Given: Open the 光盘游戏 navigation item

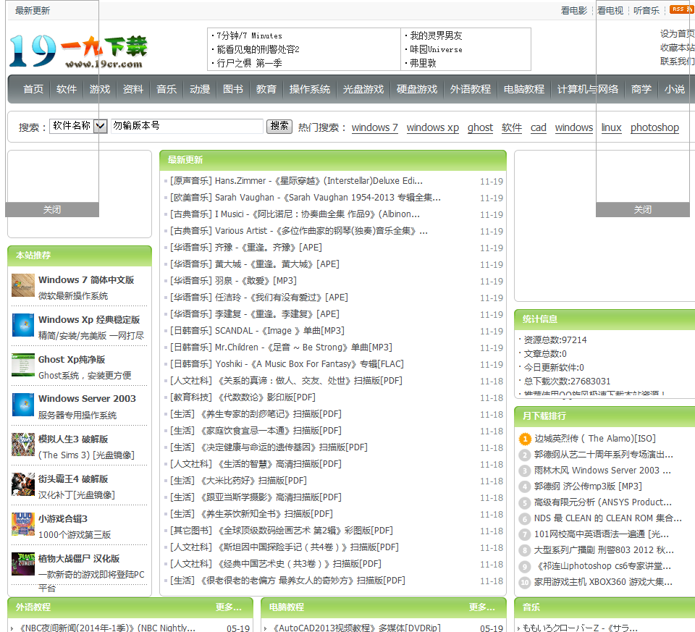Looking at the screenshot, I should [363, 89].
